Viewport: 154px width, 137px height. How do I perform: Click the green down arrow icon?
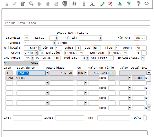click(x=129, y=4)
